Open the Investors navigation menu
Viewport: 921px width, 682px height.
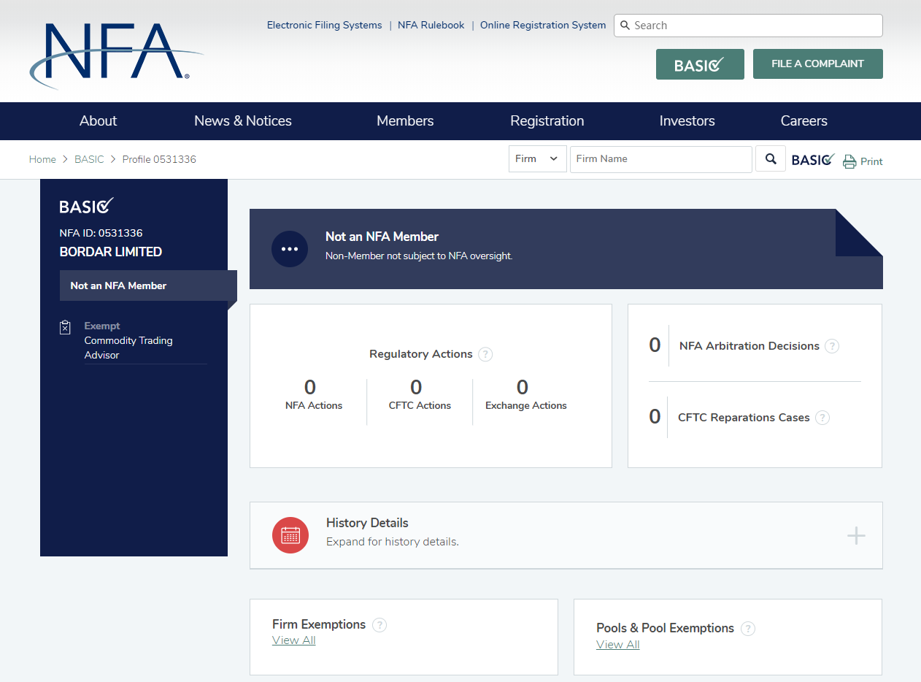tap(687, 121)
